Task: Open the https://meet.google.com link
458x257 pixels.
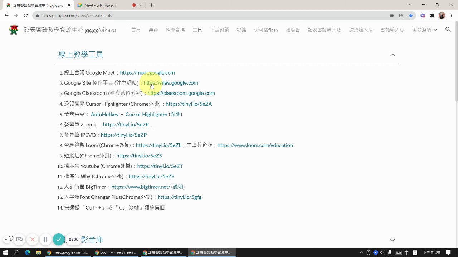Action: tap(147, 72)
